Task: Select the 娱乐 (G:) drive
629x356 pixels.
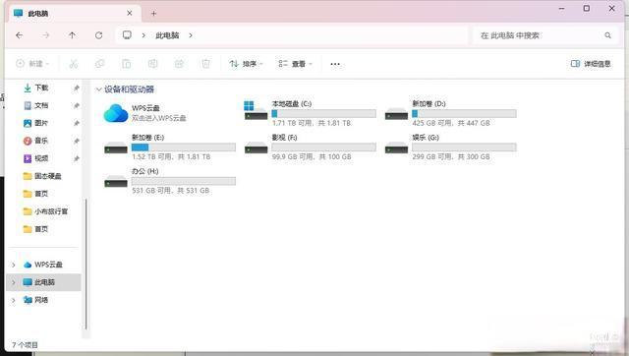Action: pyautogui.click(x=450, y=147)
